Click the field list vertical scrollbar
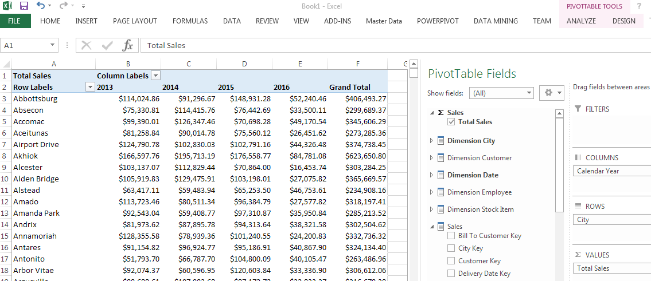Screen dimensions: 651x281 click(x=559, y=166)
